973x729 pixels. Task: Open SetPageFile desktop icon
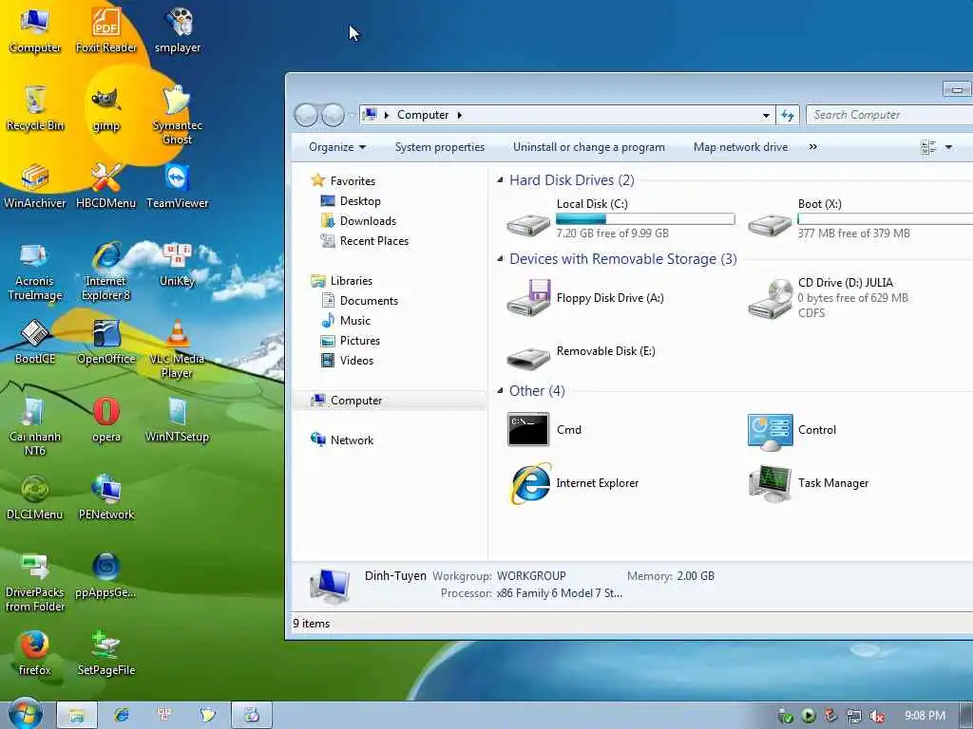click(x=106, y=654)
